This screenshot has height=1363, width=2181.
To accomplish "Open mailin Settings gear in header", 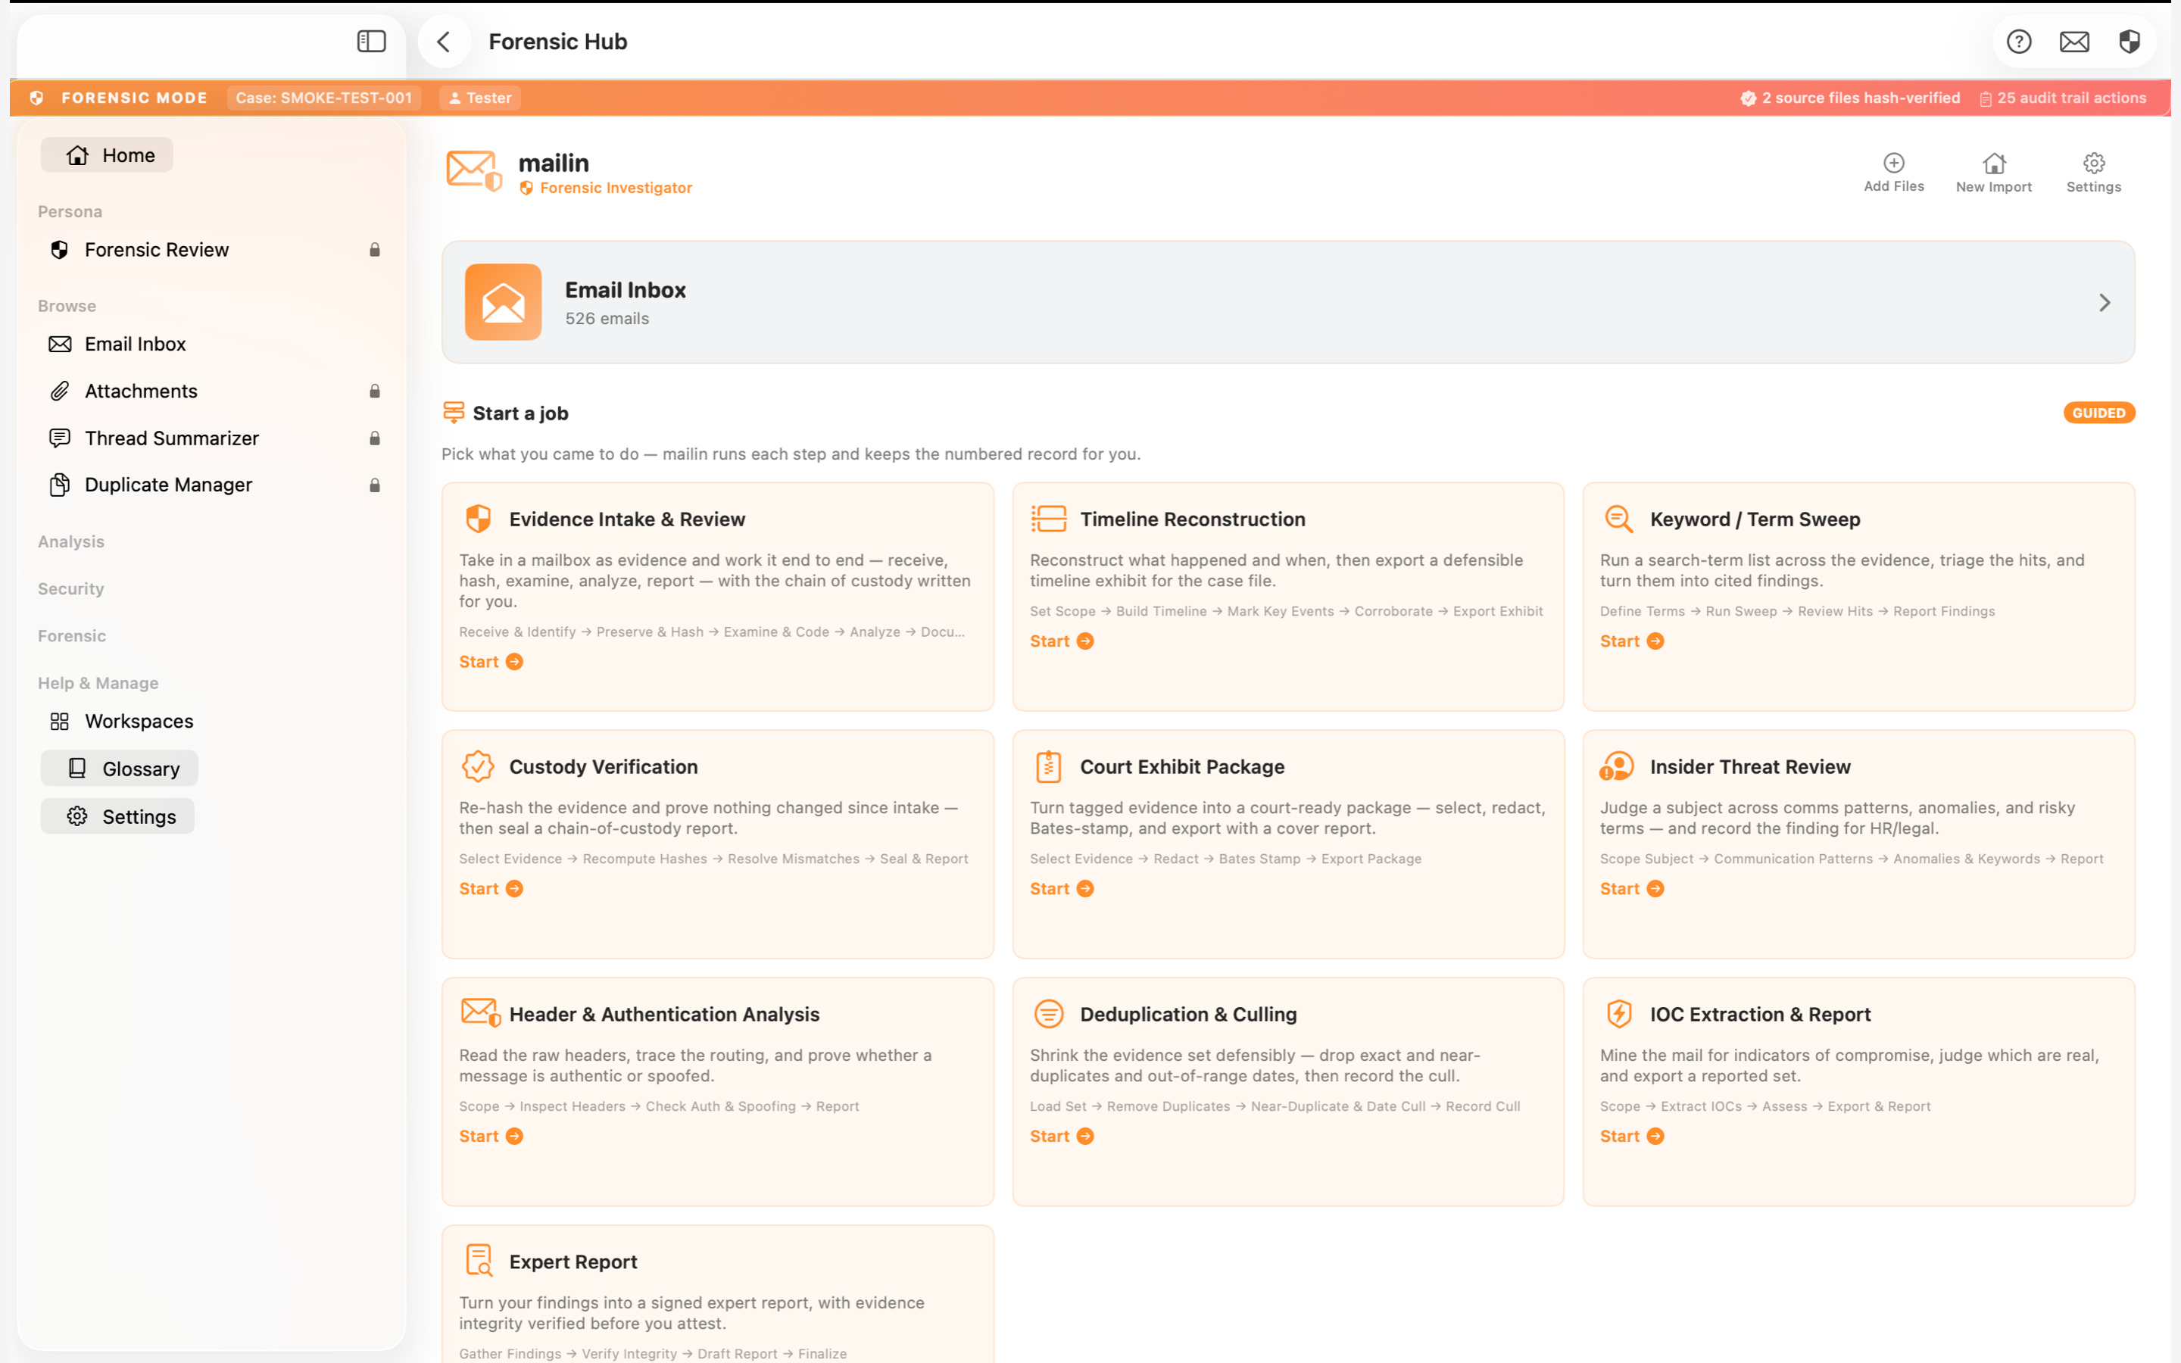I will (2094, 172).
